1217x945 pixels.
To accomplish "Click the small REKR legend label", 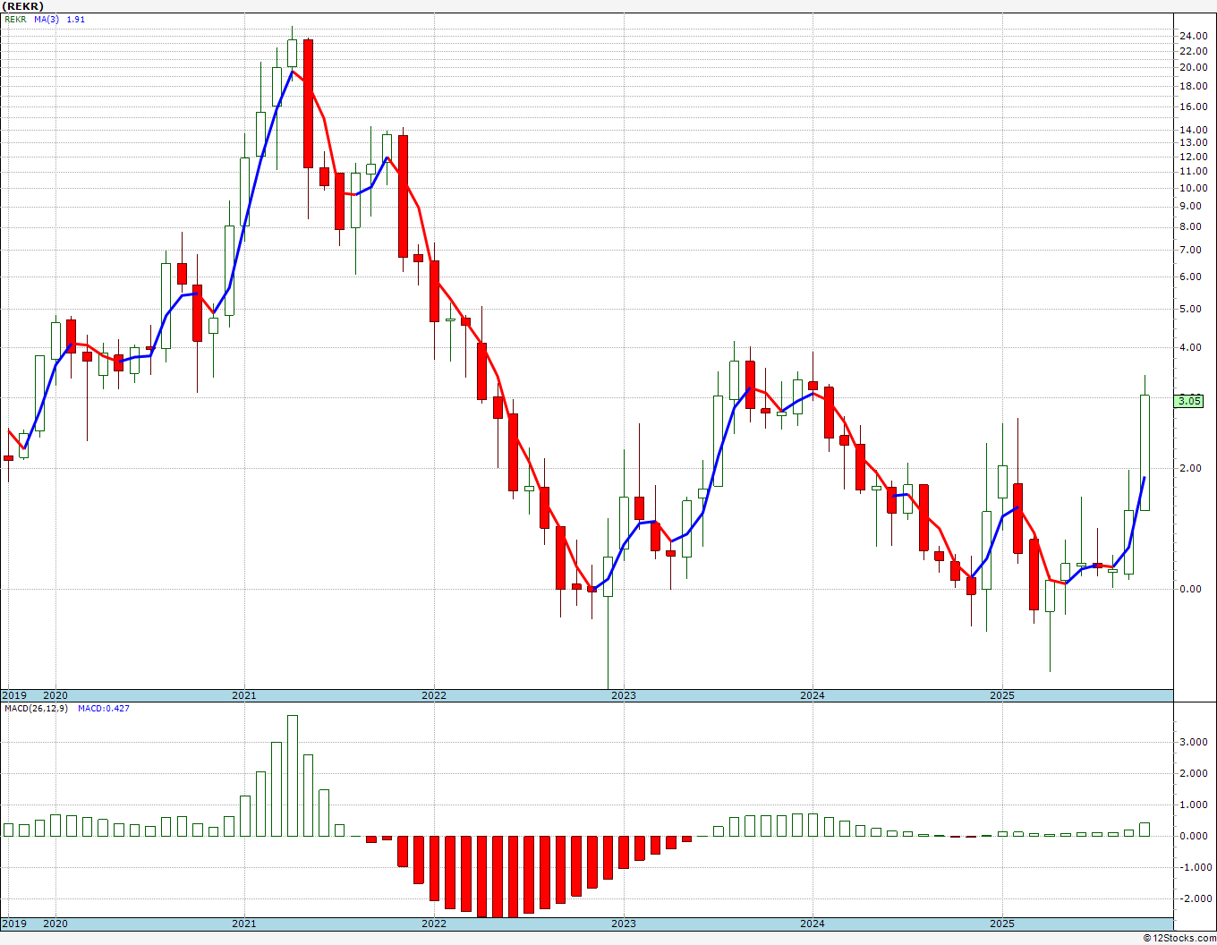I will [x=16, y=19].
